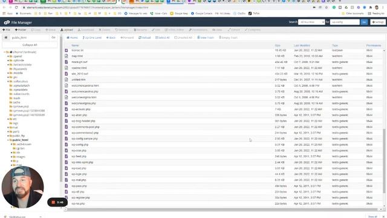Click the search text input in header

click(x=345, y=22)
